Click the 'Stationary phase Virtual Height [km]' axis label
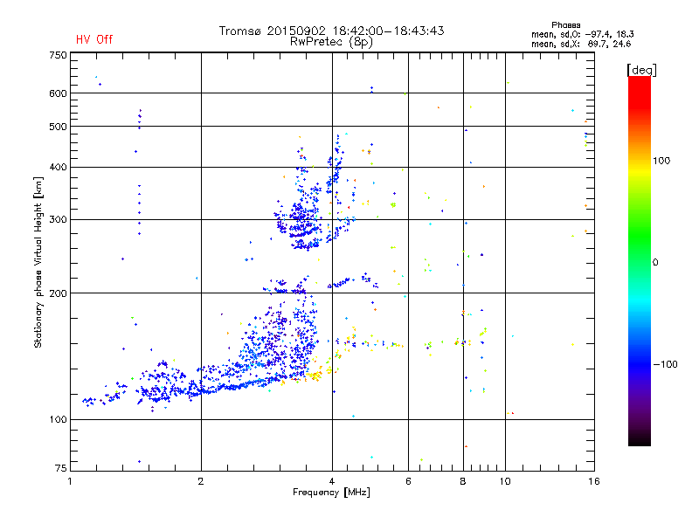 tap(38, 263)
